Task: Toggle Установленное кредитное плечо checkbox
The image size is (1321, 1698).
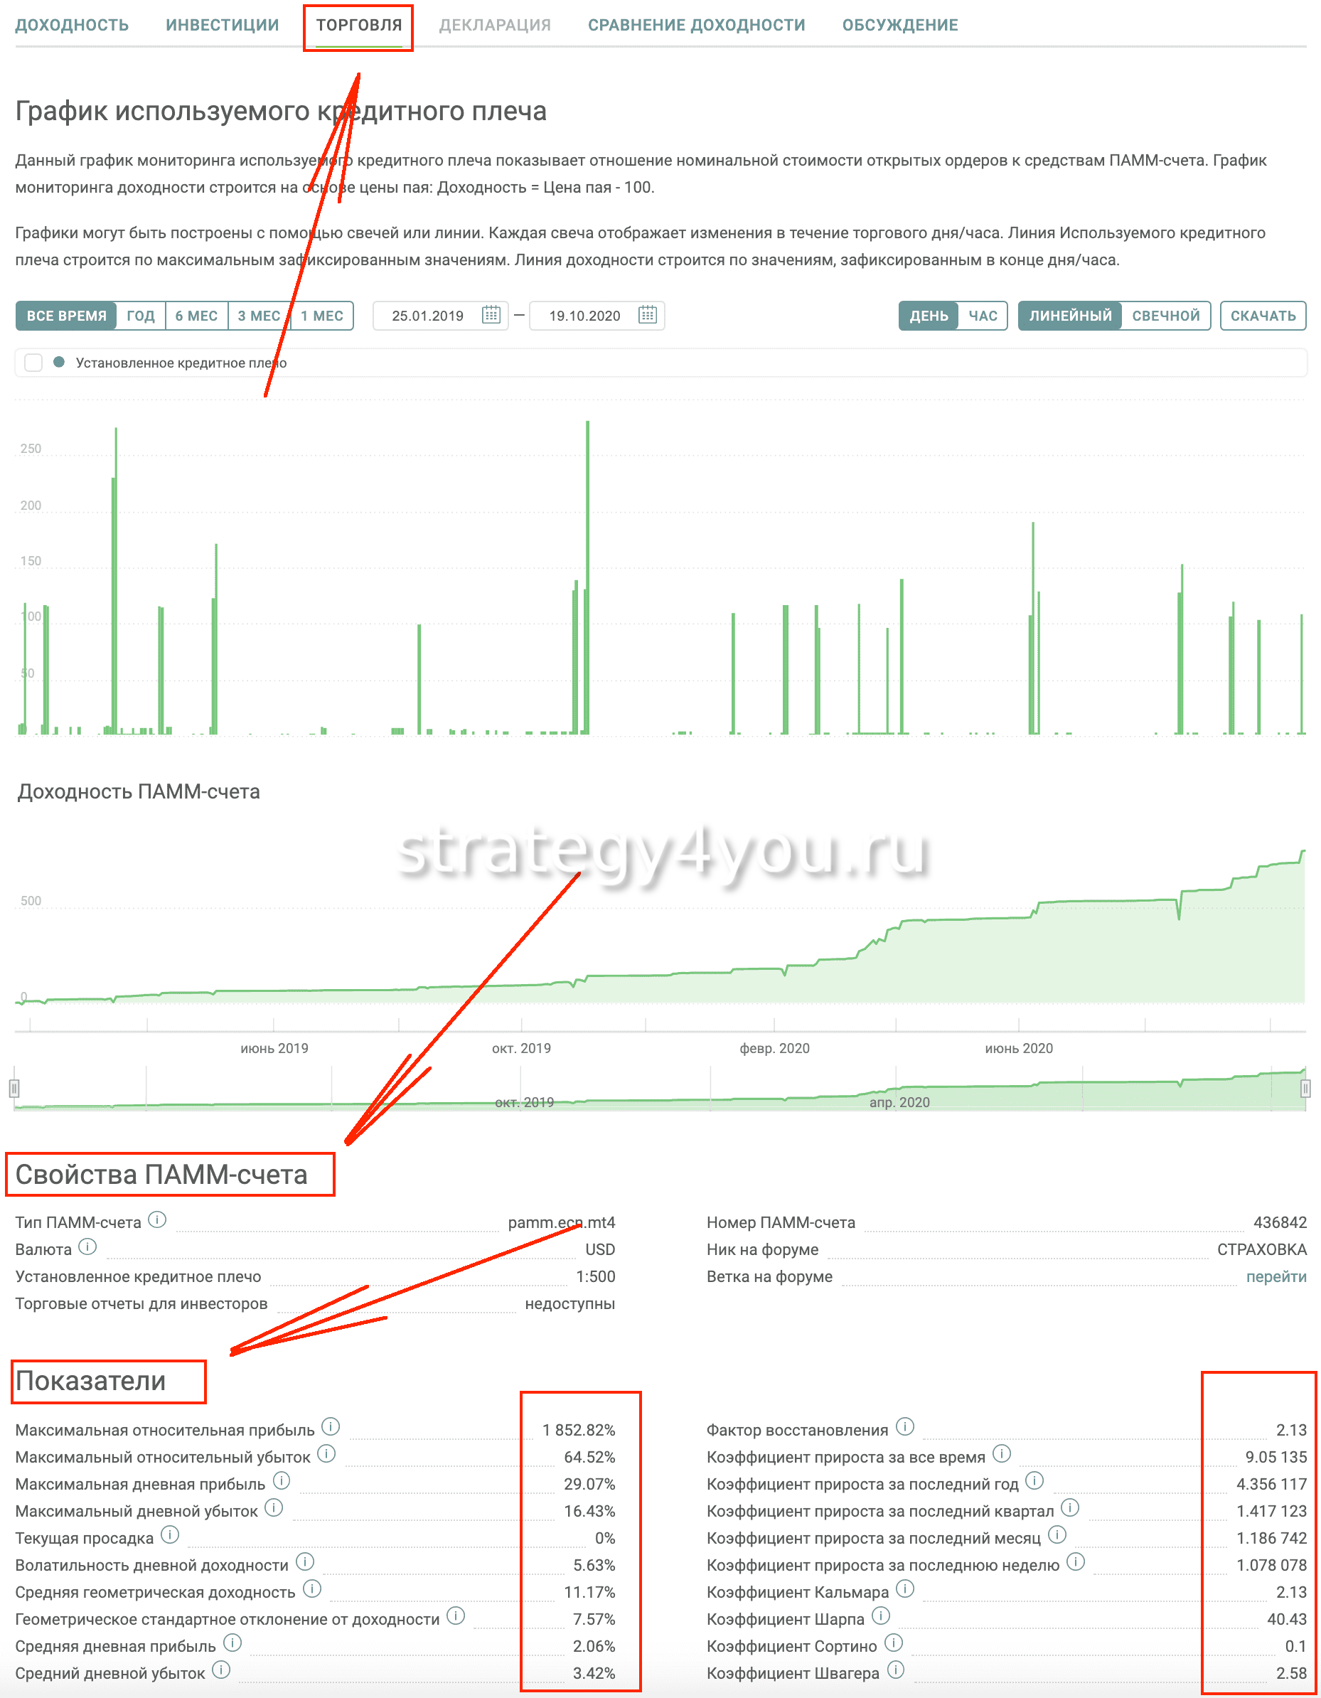Action: click(33, 363)
